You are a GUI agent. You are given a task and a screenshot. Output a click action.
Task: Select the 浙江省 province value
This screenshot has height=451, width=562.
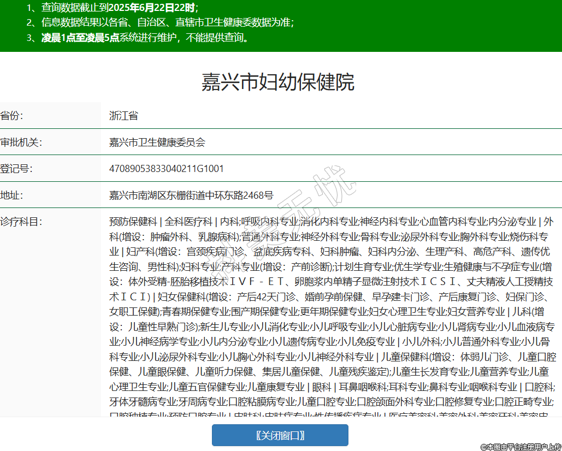pyautogui.click(x=123, y=116)
